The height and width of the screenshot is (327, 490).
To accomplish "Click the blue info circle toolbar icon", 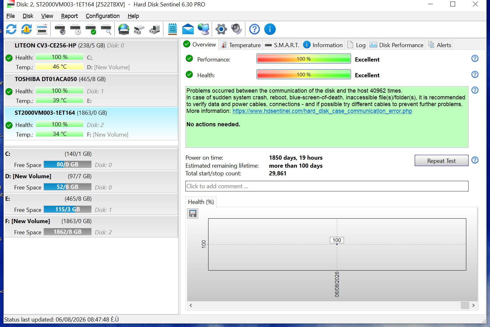I will click(x=270, y=29).
